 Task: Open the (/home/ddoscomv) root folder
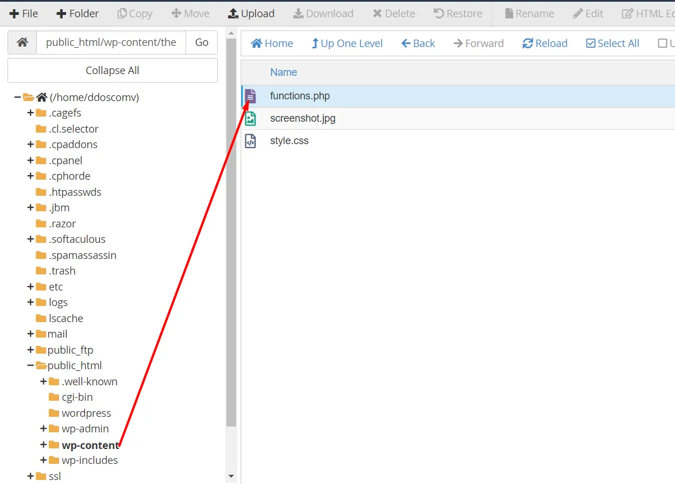point(94,97)
